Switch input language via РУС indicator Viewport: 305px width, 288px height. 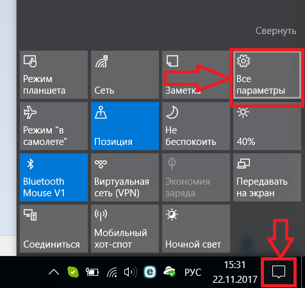(x=193, y=272)
